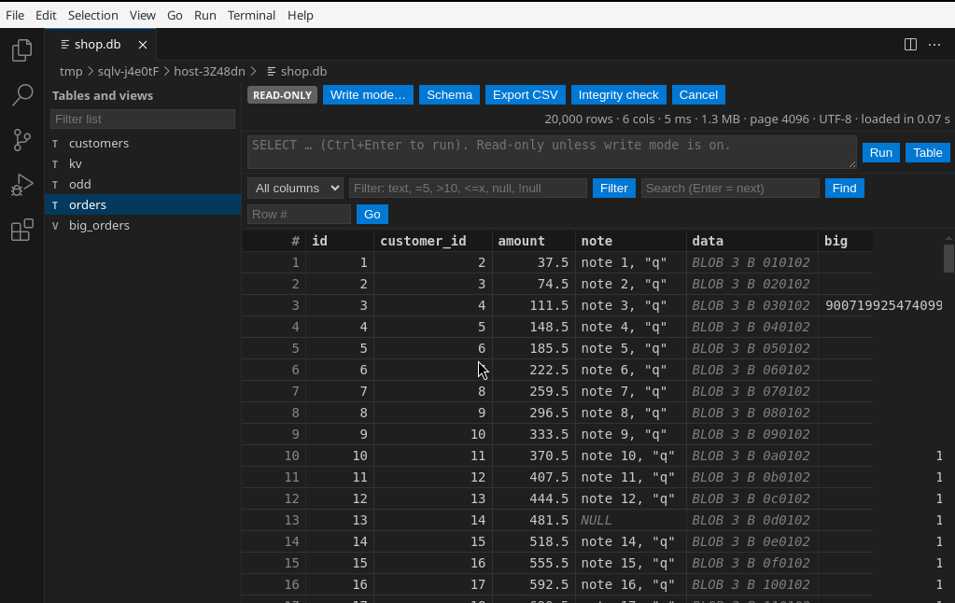Click the data column header
Viewport: 955px width, 603px height.
click(751, 241)
